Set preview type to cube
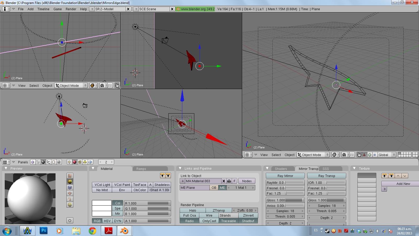This screenshot has height=236, width=419. point(70,187)
